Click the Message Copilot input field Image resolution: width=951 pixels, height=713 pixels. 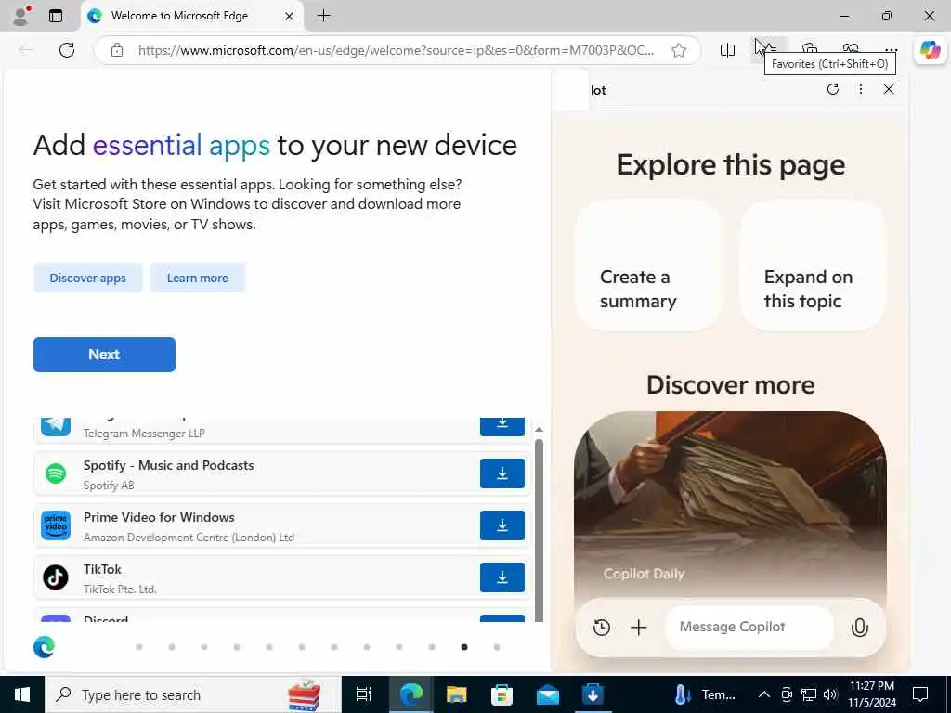(x=749, y=627)
